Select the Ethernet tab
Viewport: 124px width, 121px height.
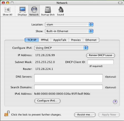pos(91,40)
